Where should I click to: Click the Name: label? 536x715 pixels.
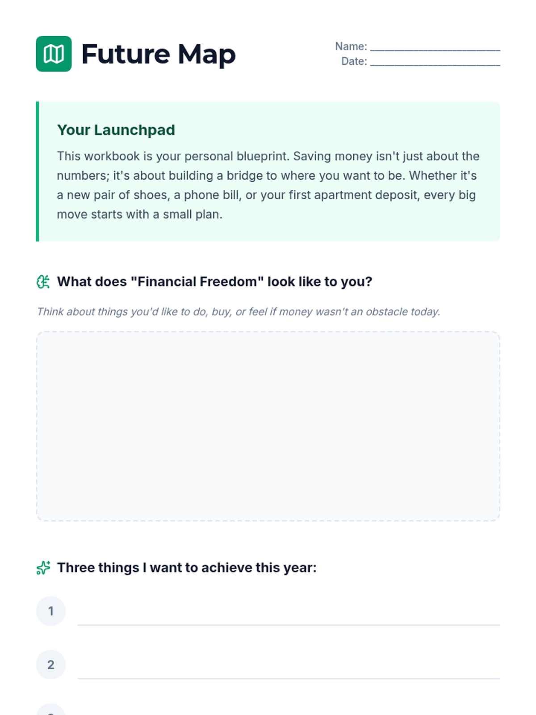[351, 46]
